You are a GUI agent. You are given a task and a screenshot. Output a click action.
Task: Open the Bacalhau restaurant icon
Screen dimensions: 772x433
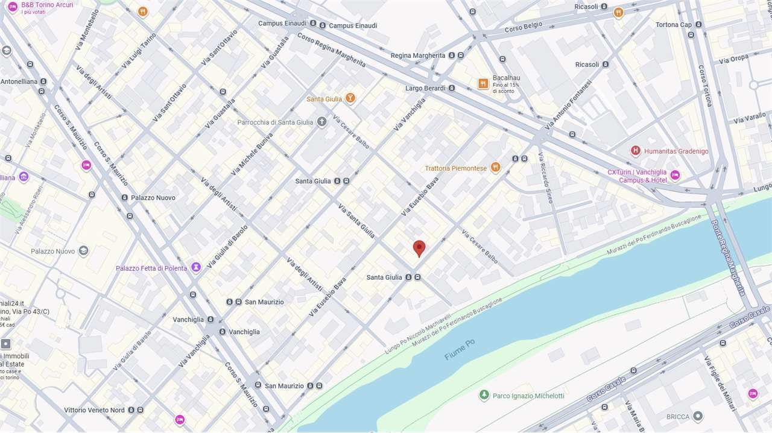483,84
